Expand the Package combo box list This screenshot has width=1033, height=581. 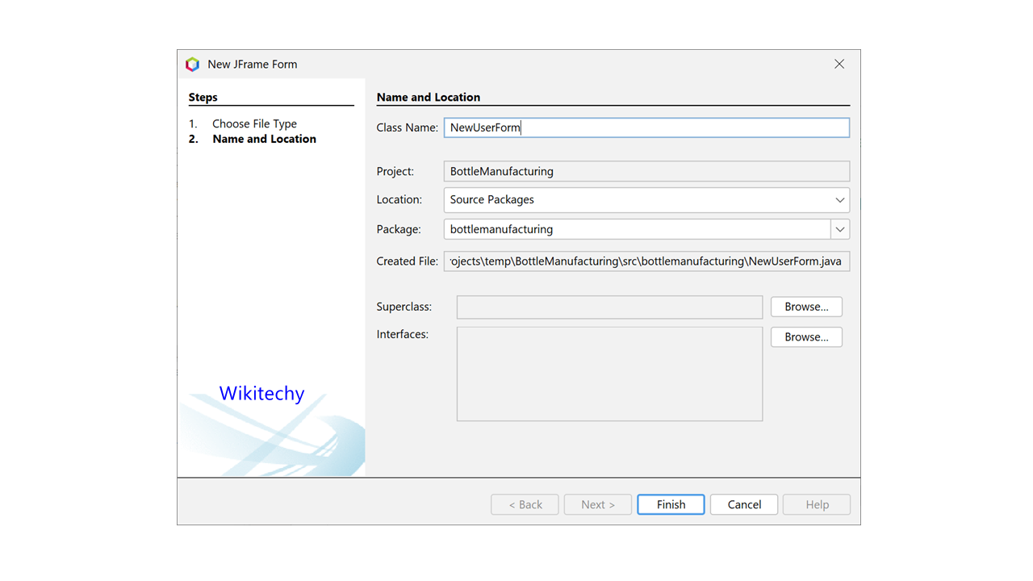(x=839, y=229)
